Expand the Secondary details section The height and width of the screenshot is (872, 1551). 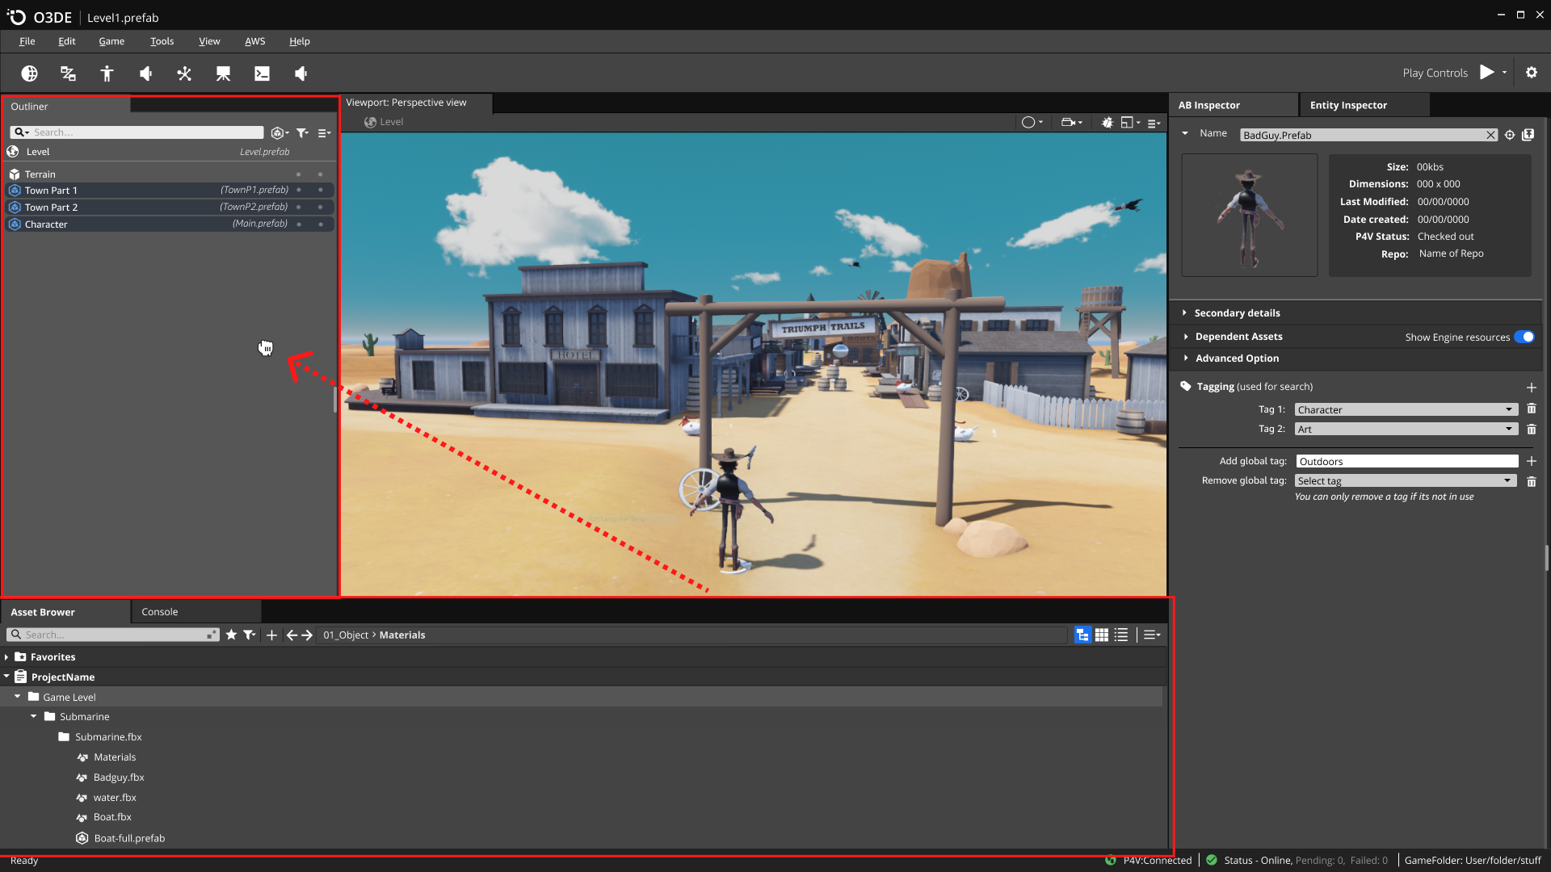pyautogui.click(x=1237, y=313)
